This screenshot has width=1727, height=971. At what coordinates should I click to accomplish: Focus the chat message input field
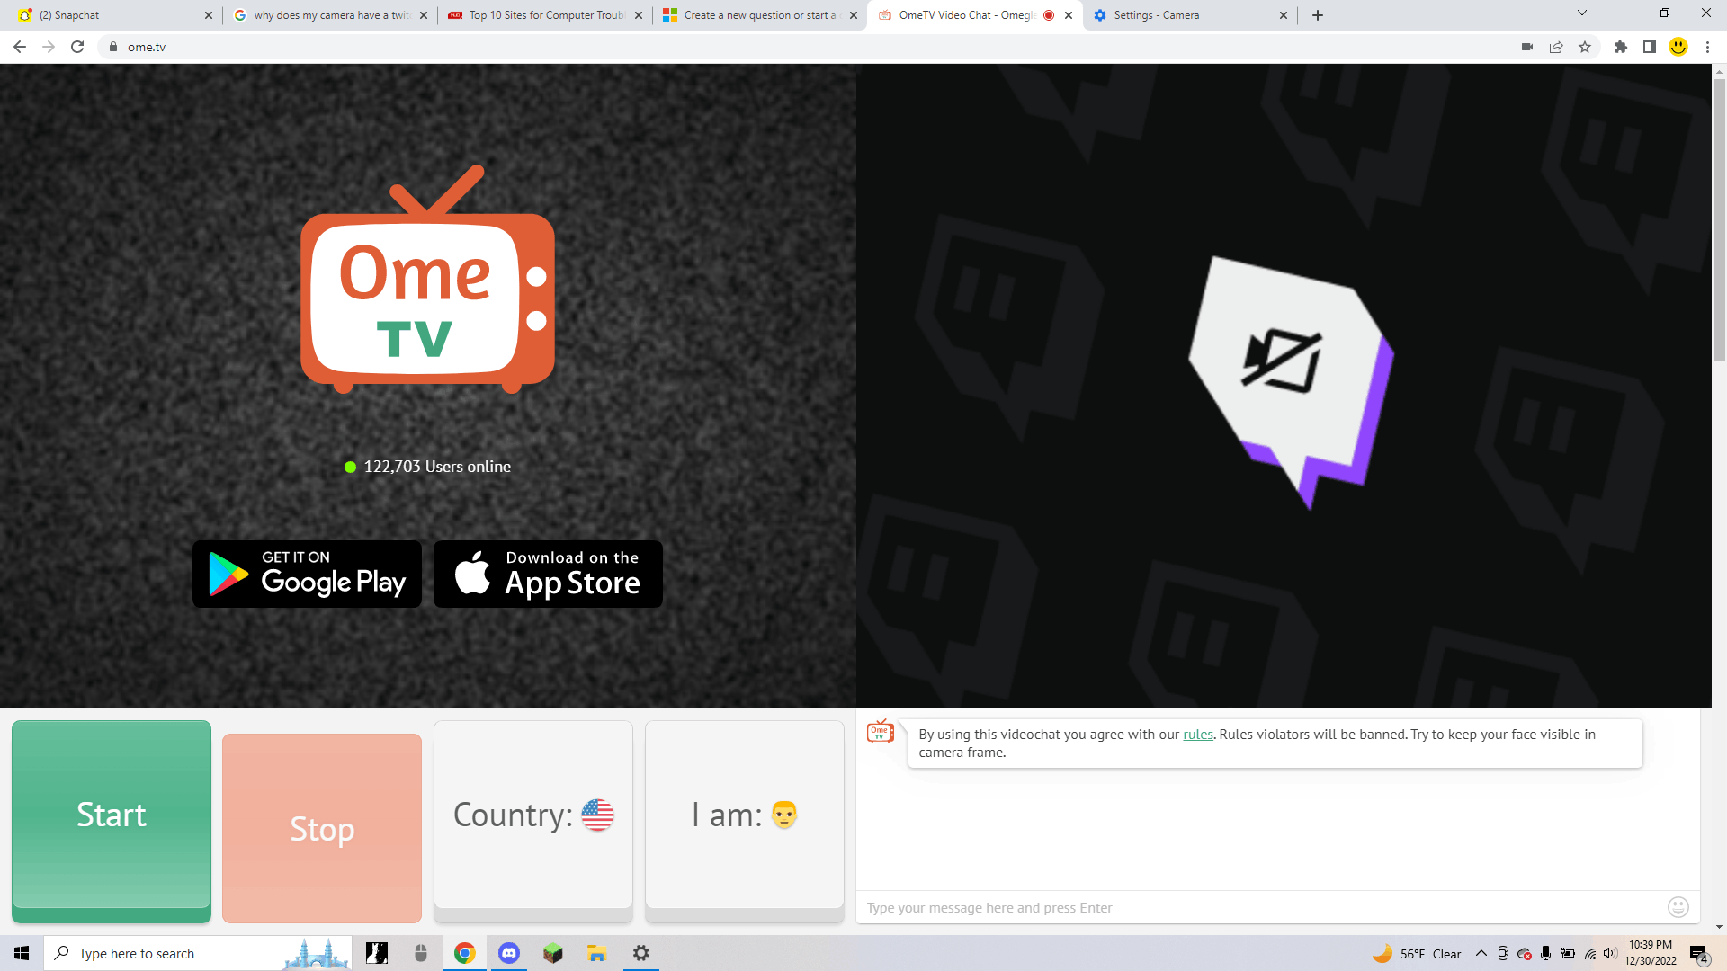pos(1259,907)
